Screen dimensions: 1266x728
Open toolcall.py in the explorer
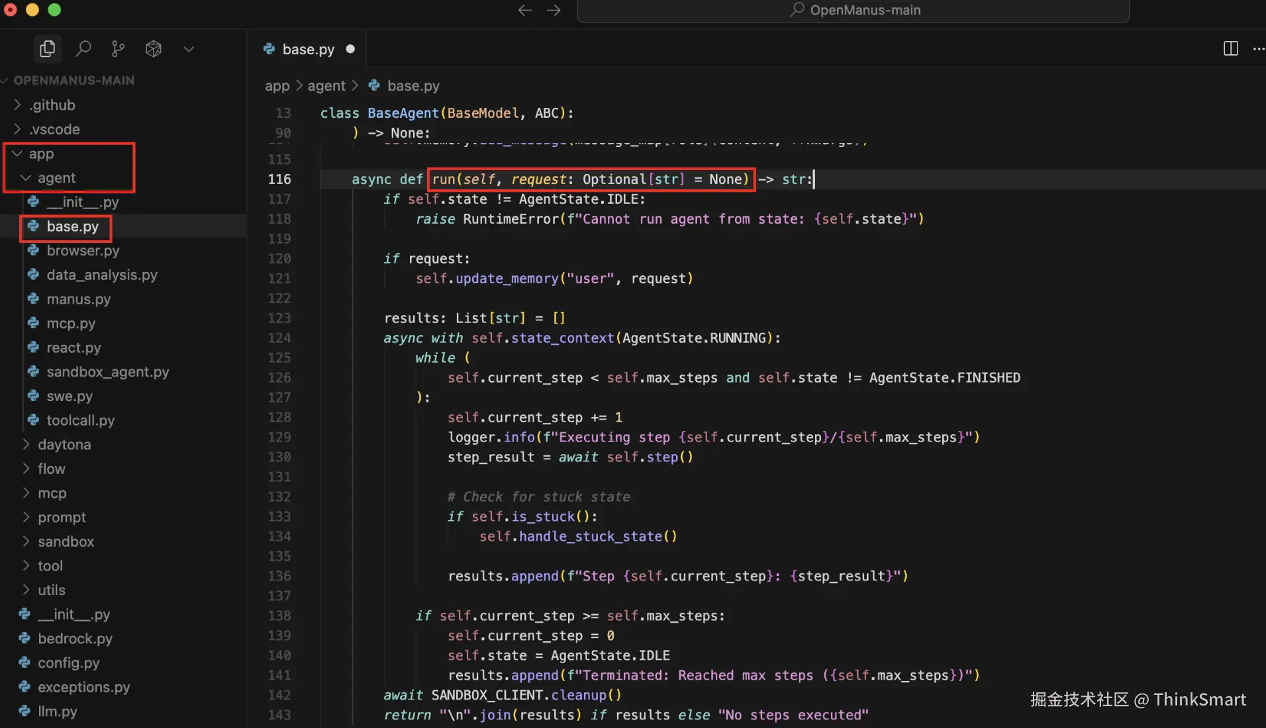click(x=80, y=421)
